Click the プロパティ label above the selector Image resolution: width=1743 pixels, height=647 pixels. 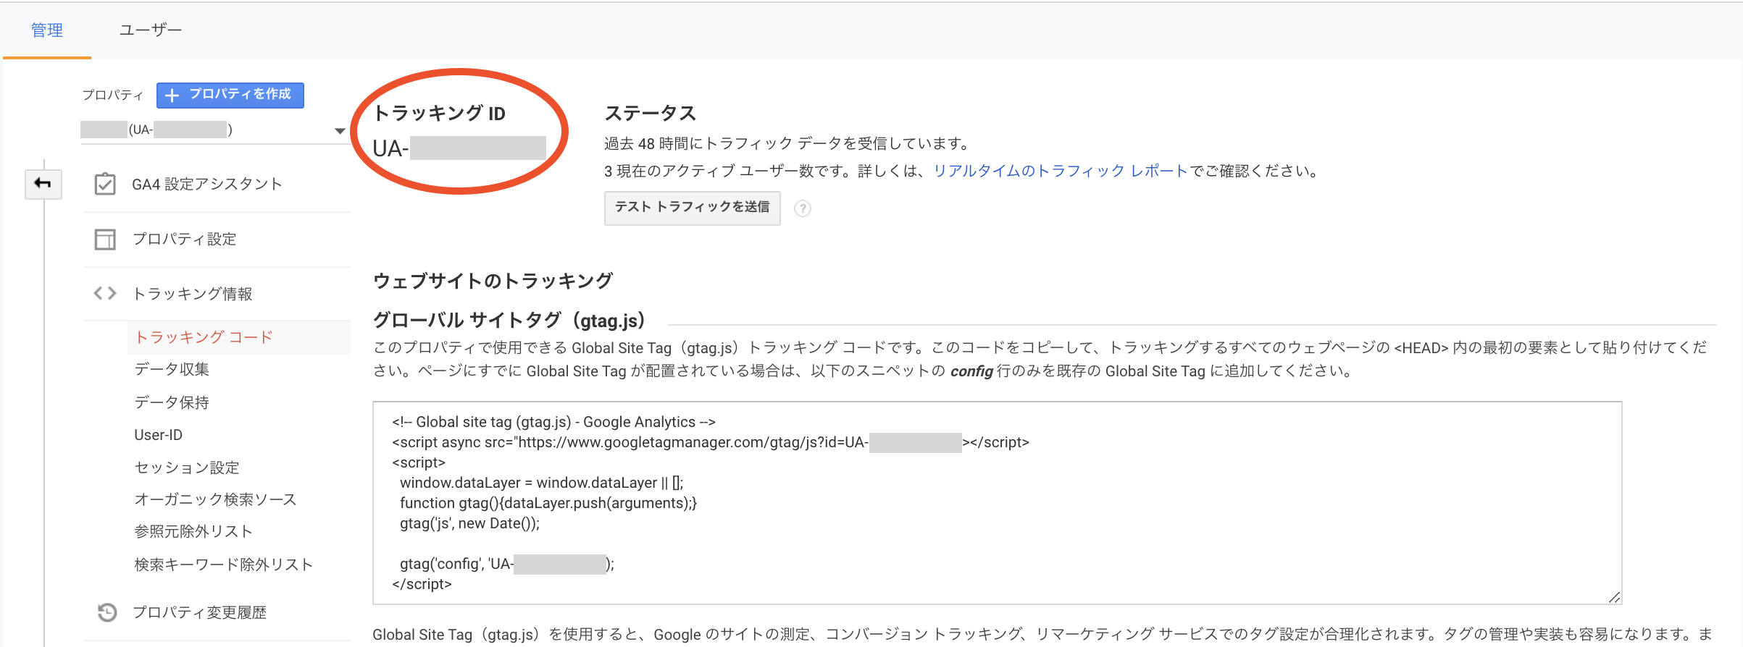click(x=113, y=95)
